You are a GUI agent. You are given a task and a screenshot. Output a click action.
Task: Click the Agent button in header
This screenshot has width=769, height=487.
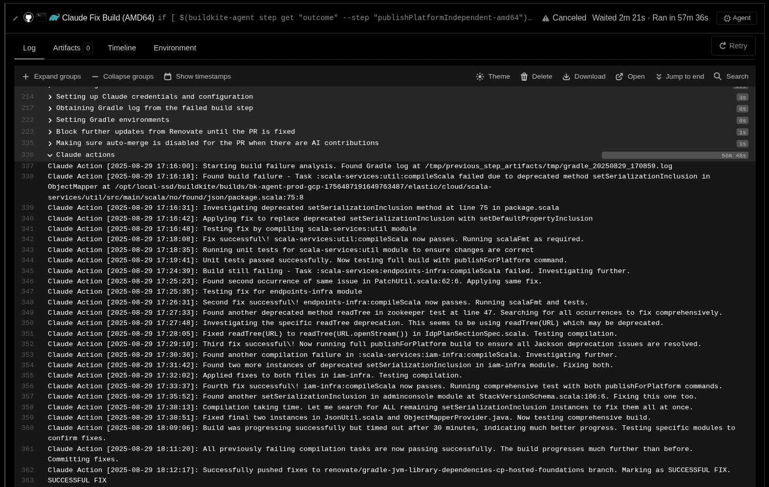point(736,18)
